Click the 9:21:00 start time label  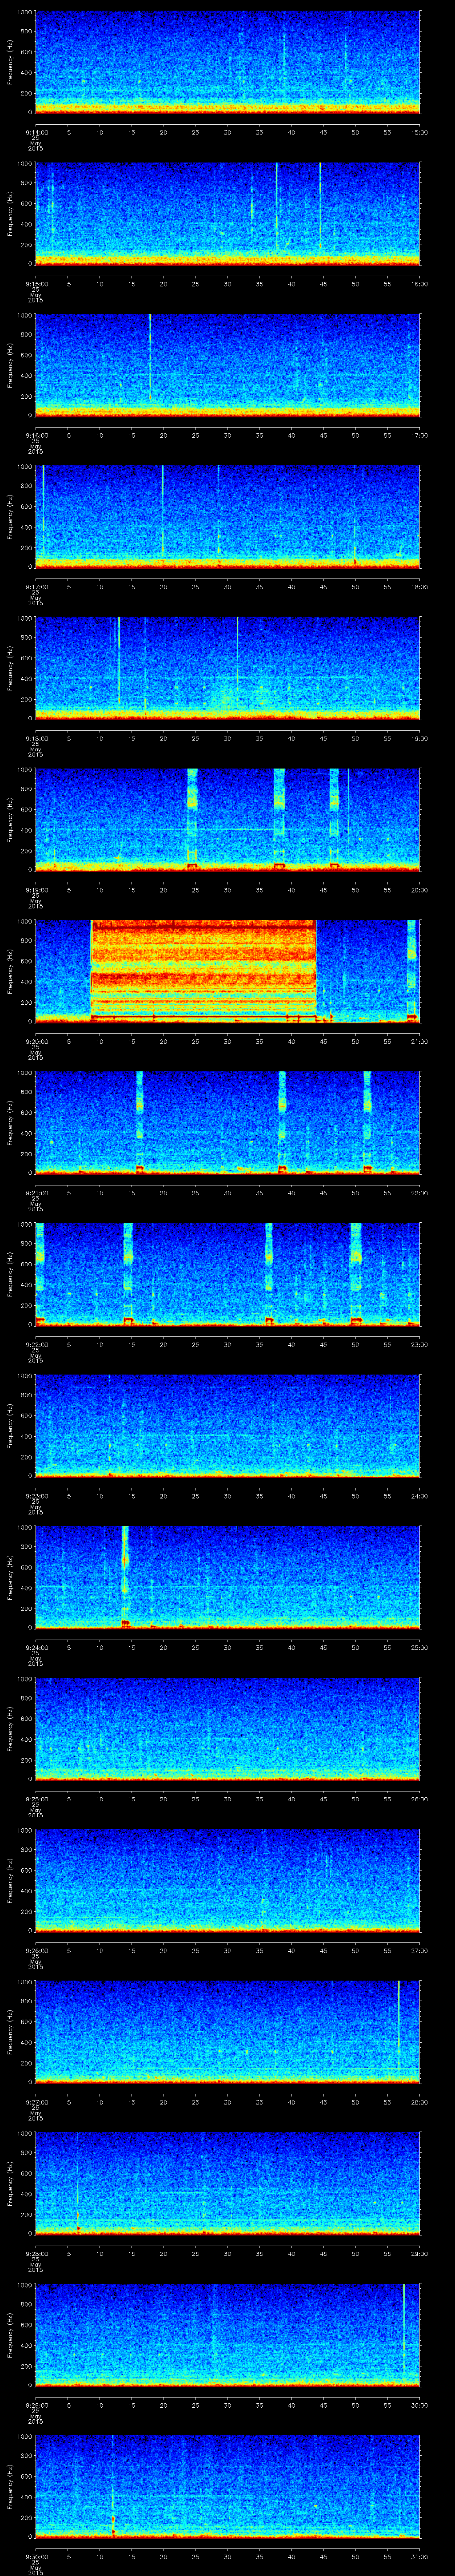tap(36, 1193)
